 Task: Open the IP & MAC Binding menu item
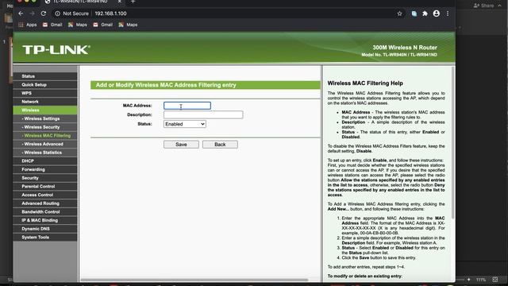45,220
